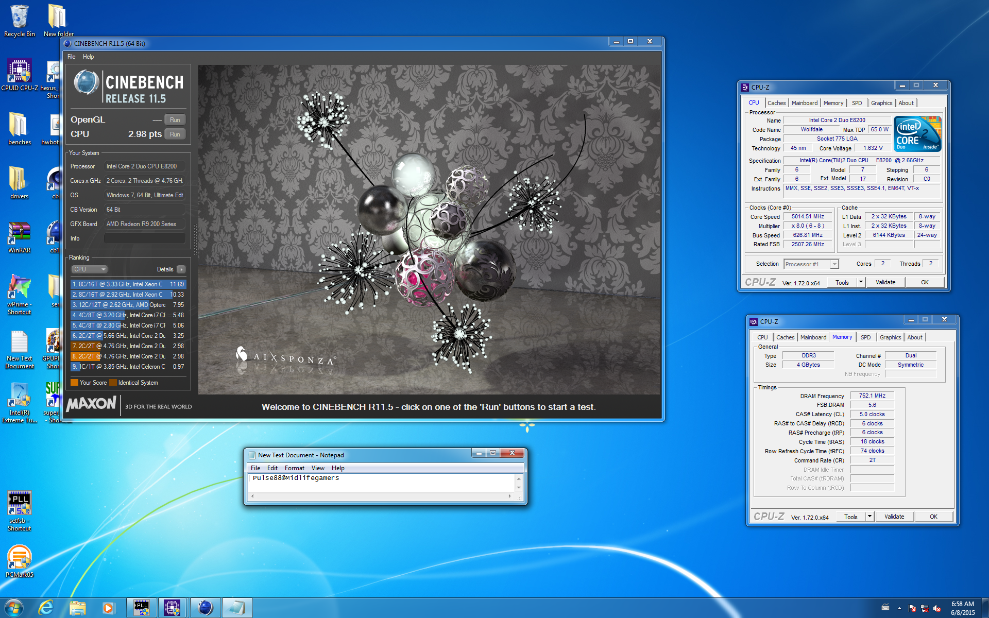Open Windows Media Player taskbar icon

[108, 608]
